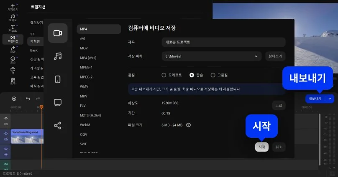Open the effect packs shopping-bag icon
Image resolution: width=338 pixels, height=177 pixels.
click(x=13, y=70)
